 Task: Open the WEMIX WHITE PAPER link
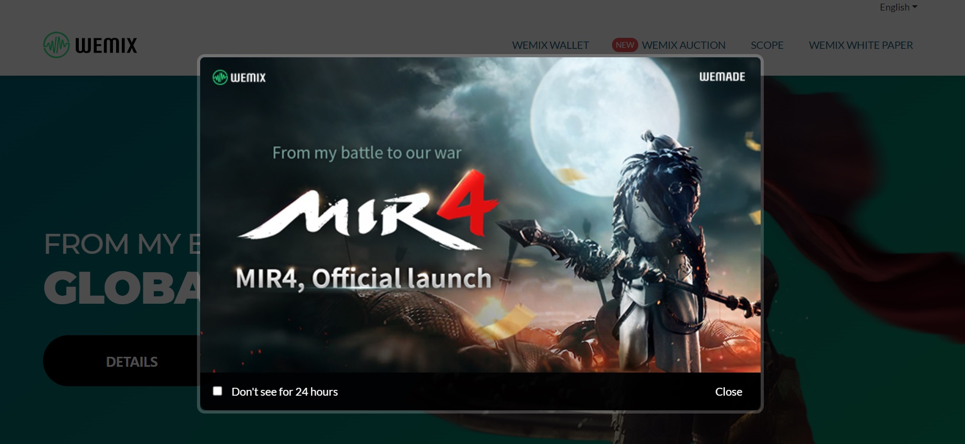point(860,45)
